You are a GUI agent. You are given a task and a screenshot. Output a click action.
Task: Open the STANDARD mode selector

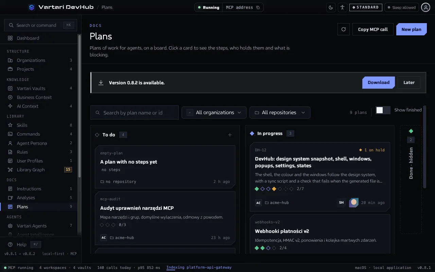[366, 7]
